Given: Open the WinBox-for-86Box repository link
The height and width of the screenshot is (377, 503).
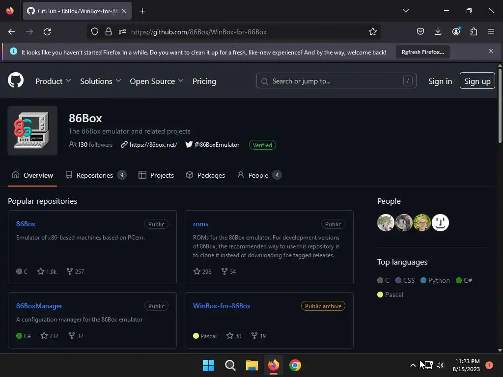Looking at the screenshot, I should pyautogui.click(x=222, y=306).
